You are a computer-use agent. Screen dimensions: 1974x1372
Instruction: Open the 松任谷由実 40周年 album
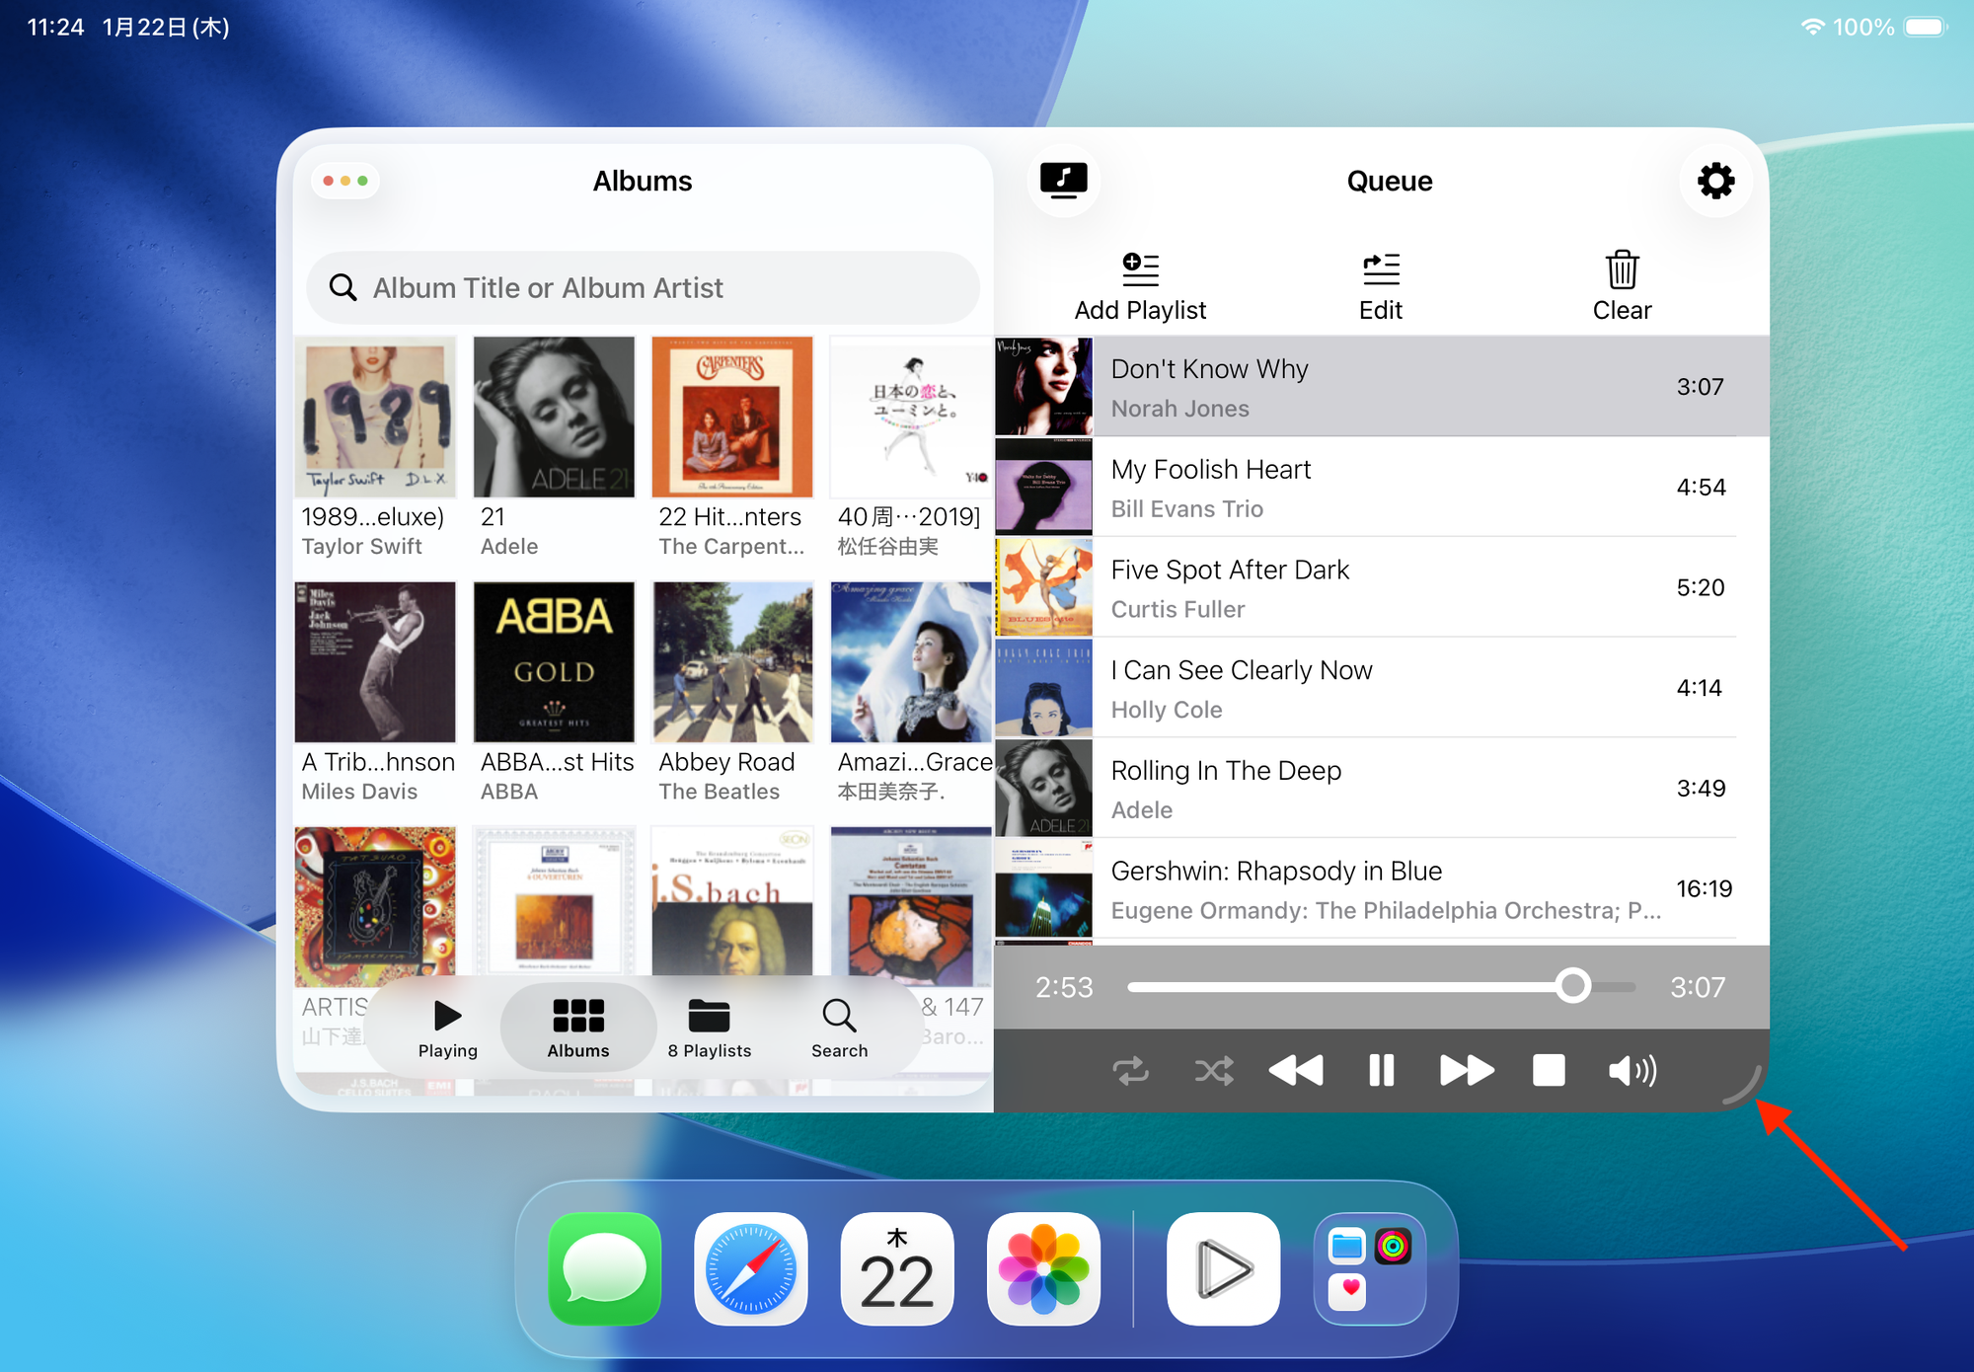[x=911, y=417]
